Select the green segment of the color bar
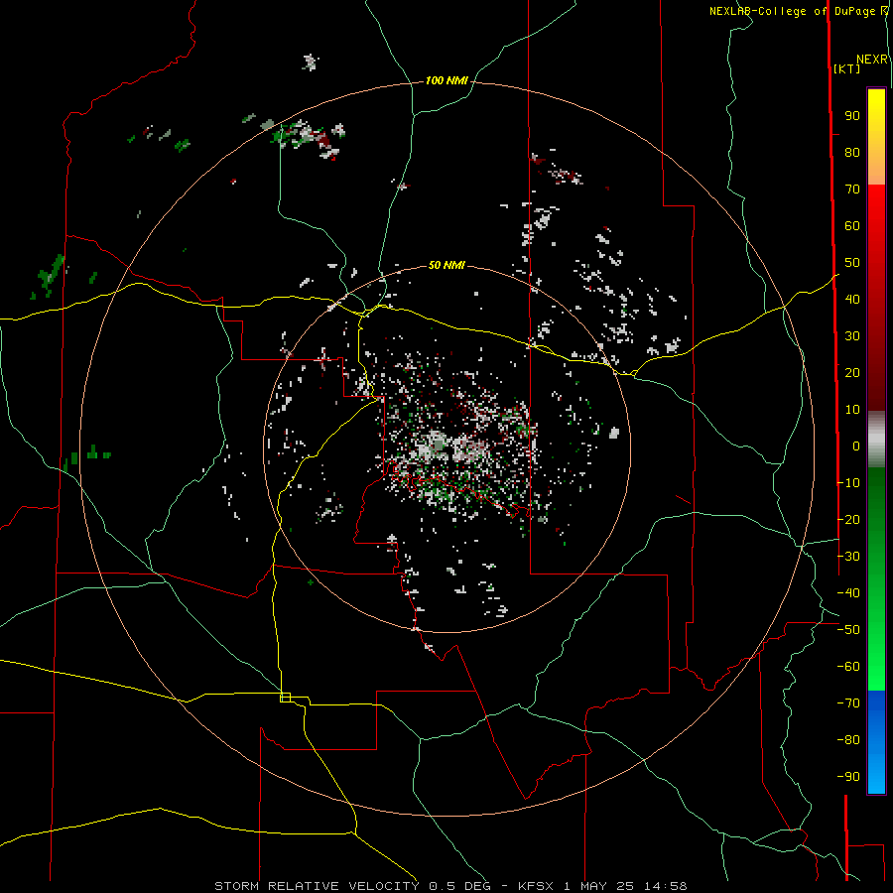Image resolution: width=893 pixels, height=893 pixels. (876, 579)
